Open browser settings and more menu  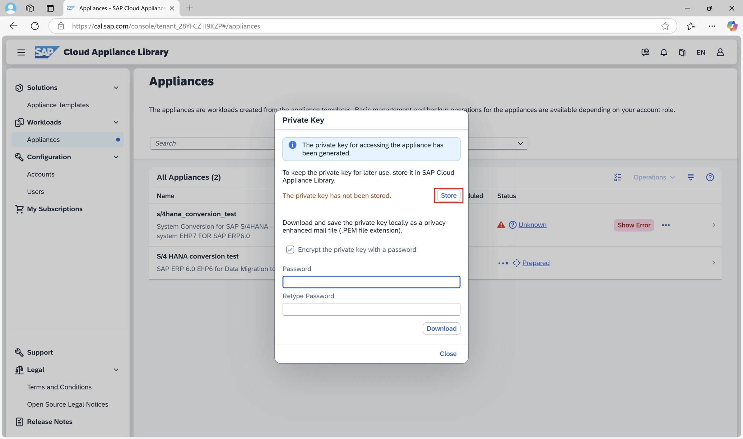coord(712,26)
